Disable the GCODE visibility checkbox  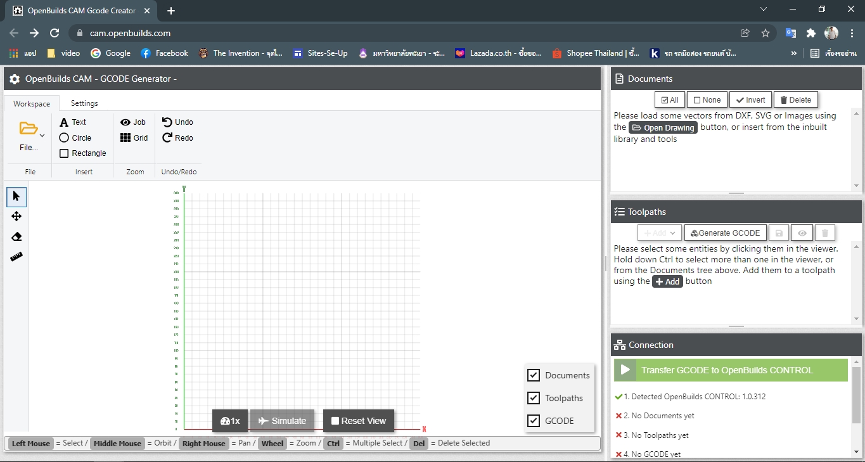(x=534, y=421)
